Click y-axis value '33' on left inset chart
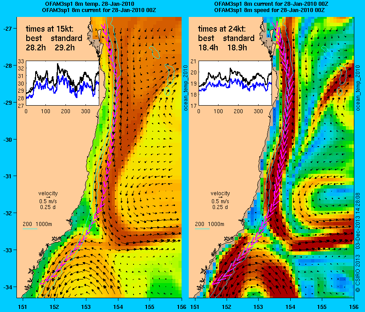This screenshot has width=365, height=312. (21, 61)
